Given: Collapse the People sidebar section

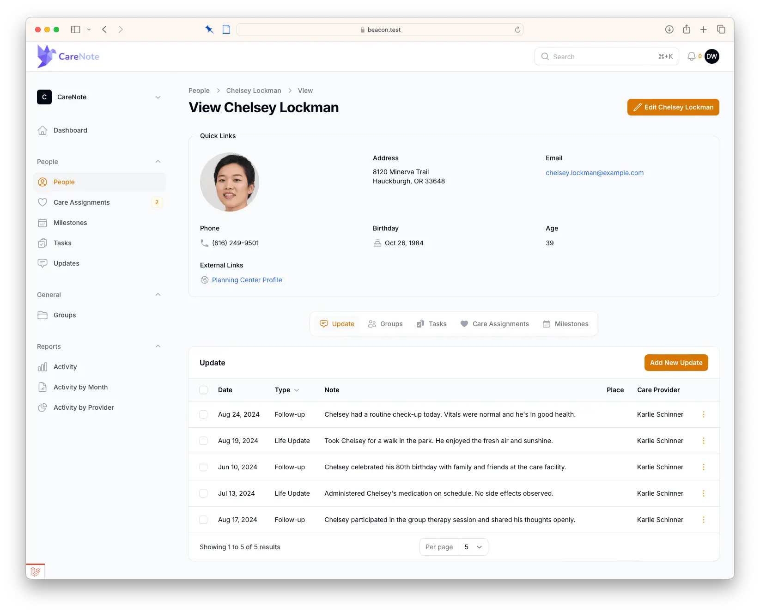Looking at the screenshot, I should pyautogui.click(x=158, y=162).
